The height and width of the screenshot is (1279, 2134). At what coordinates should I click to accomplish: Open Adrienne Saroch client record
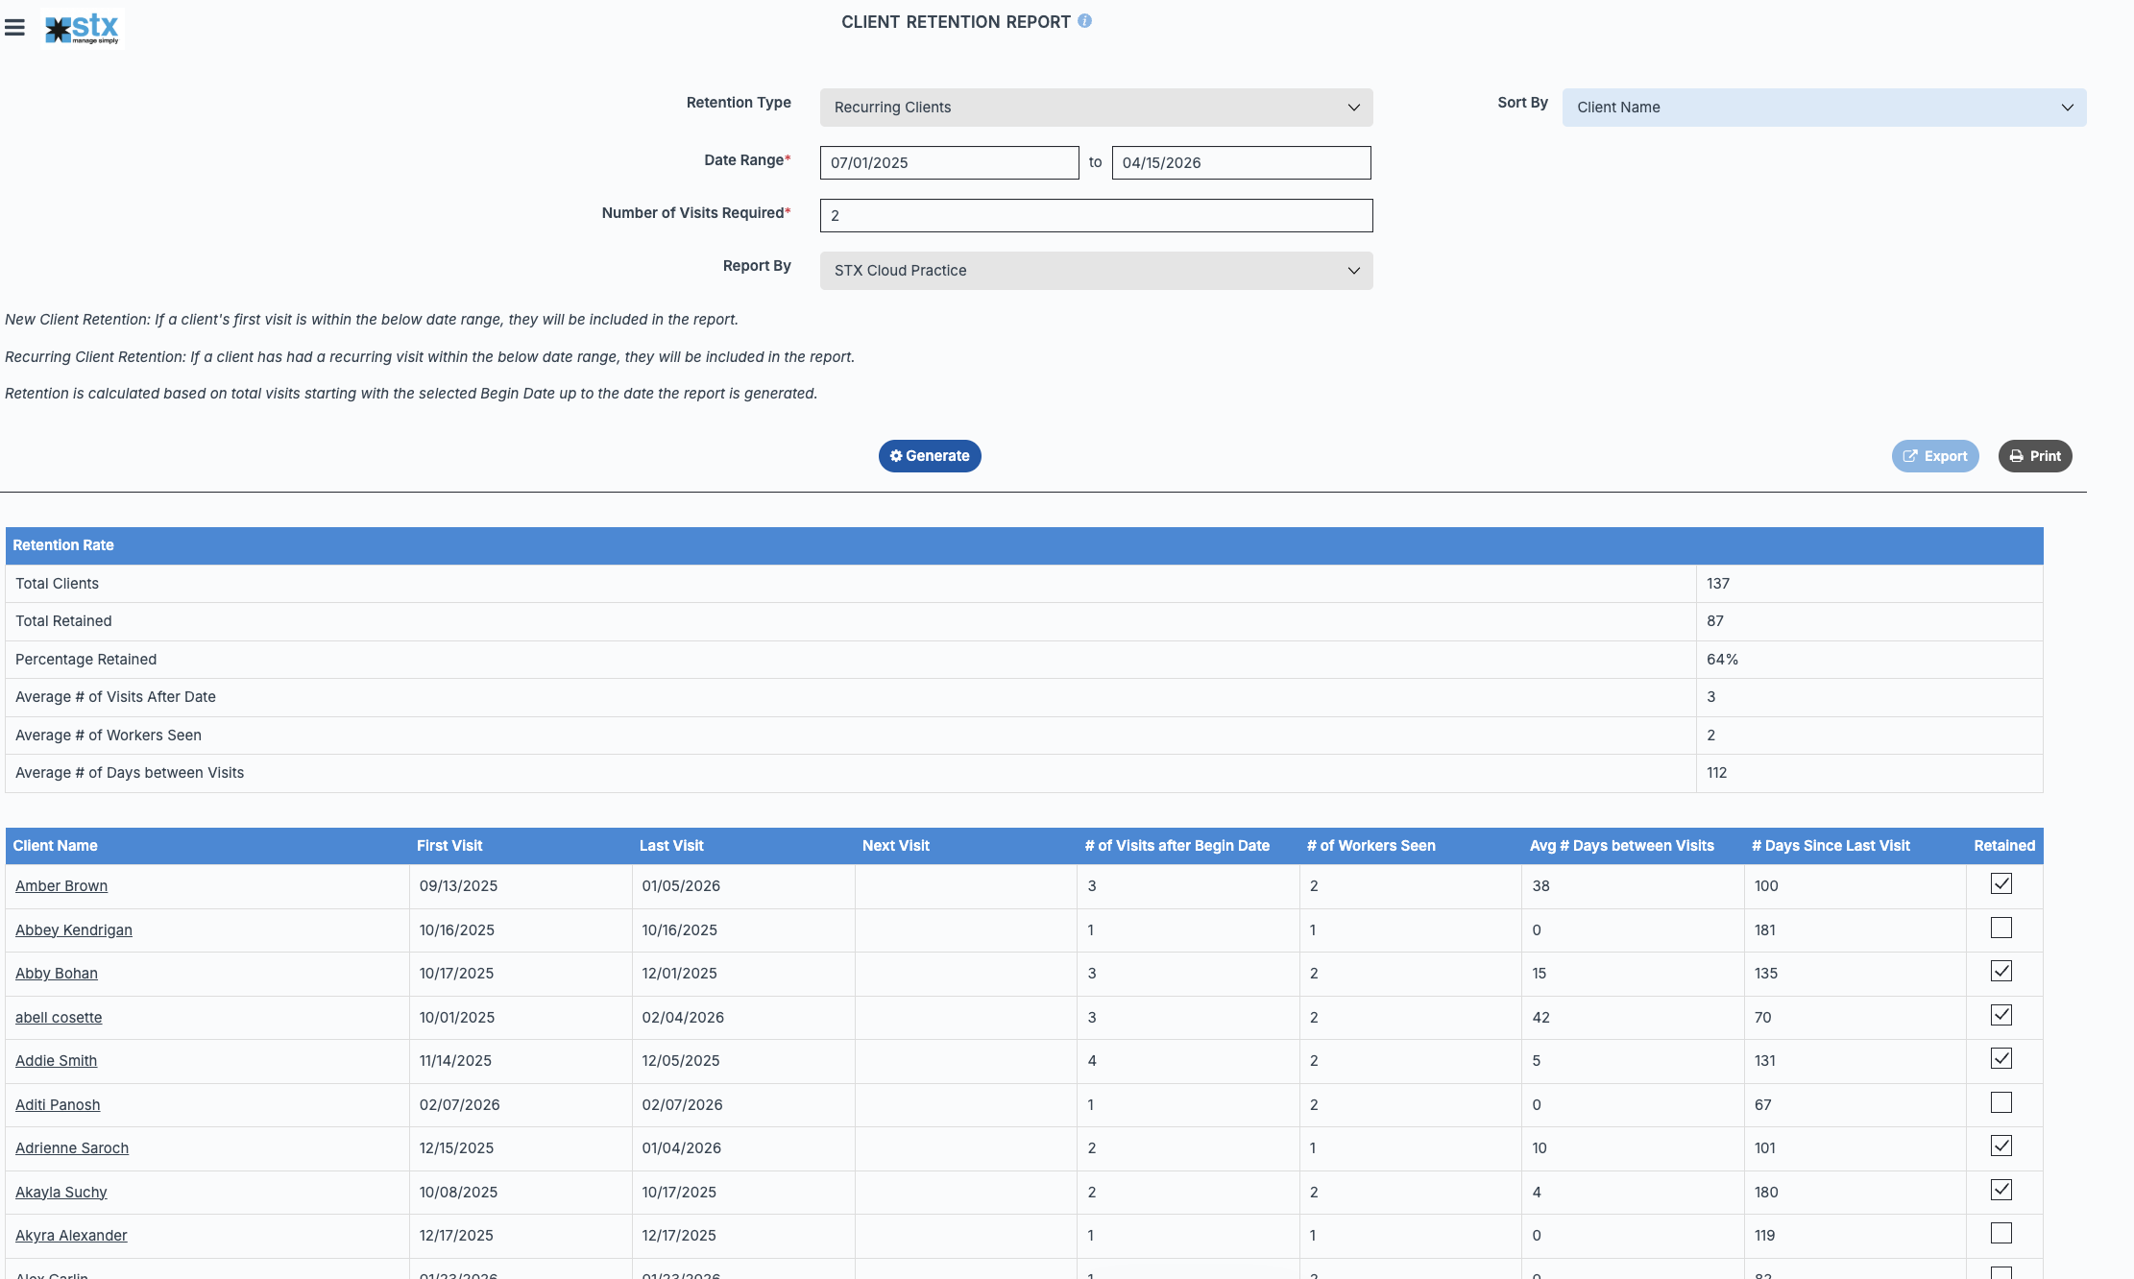[72, 1148]
